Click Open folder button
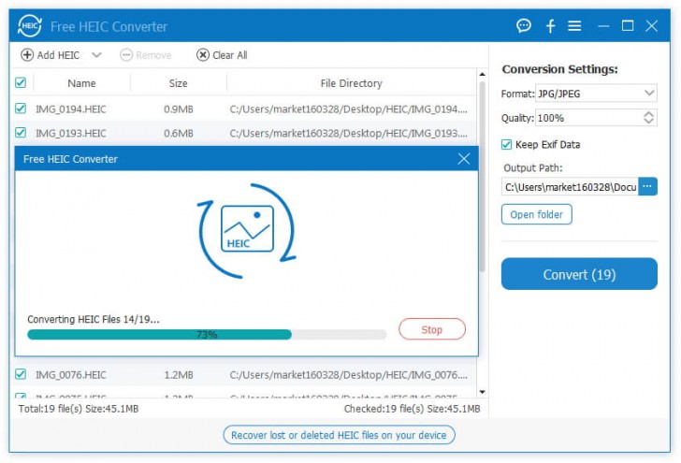 click(x=536, y=214)
